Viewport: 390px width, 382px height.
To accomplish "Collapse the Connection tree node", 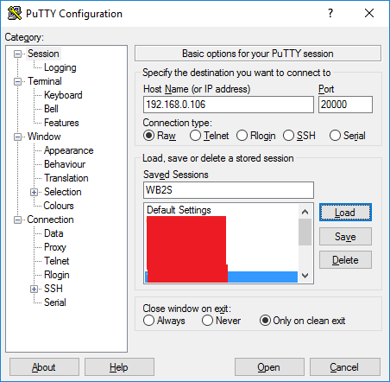I will tap(18, 220).
